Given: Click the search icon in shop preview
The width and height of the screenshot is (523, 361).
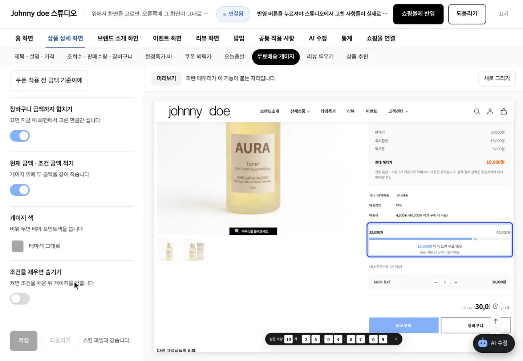Looking at the screenshot, I should [477, 111].
